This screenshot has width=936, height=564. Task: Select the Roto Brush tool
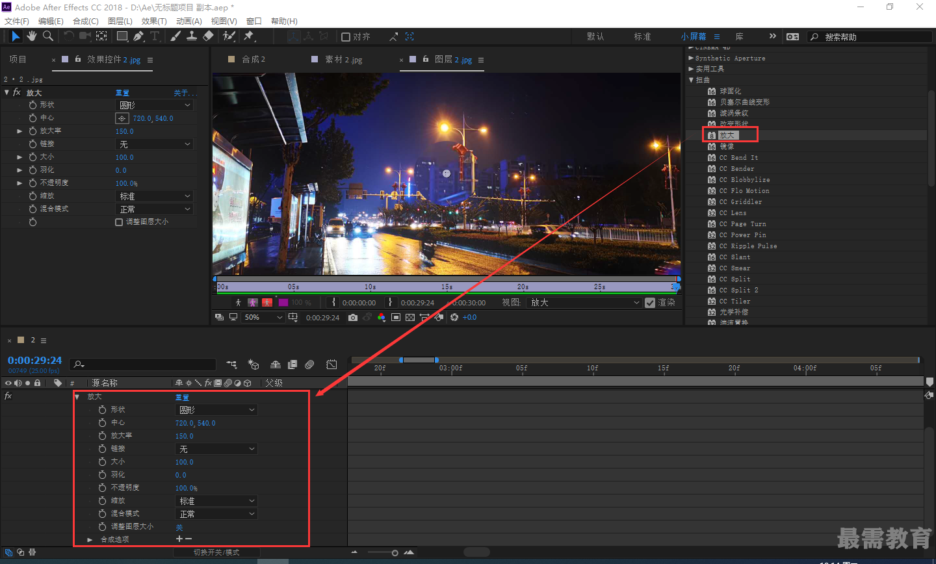[x=229, y=36]
